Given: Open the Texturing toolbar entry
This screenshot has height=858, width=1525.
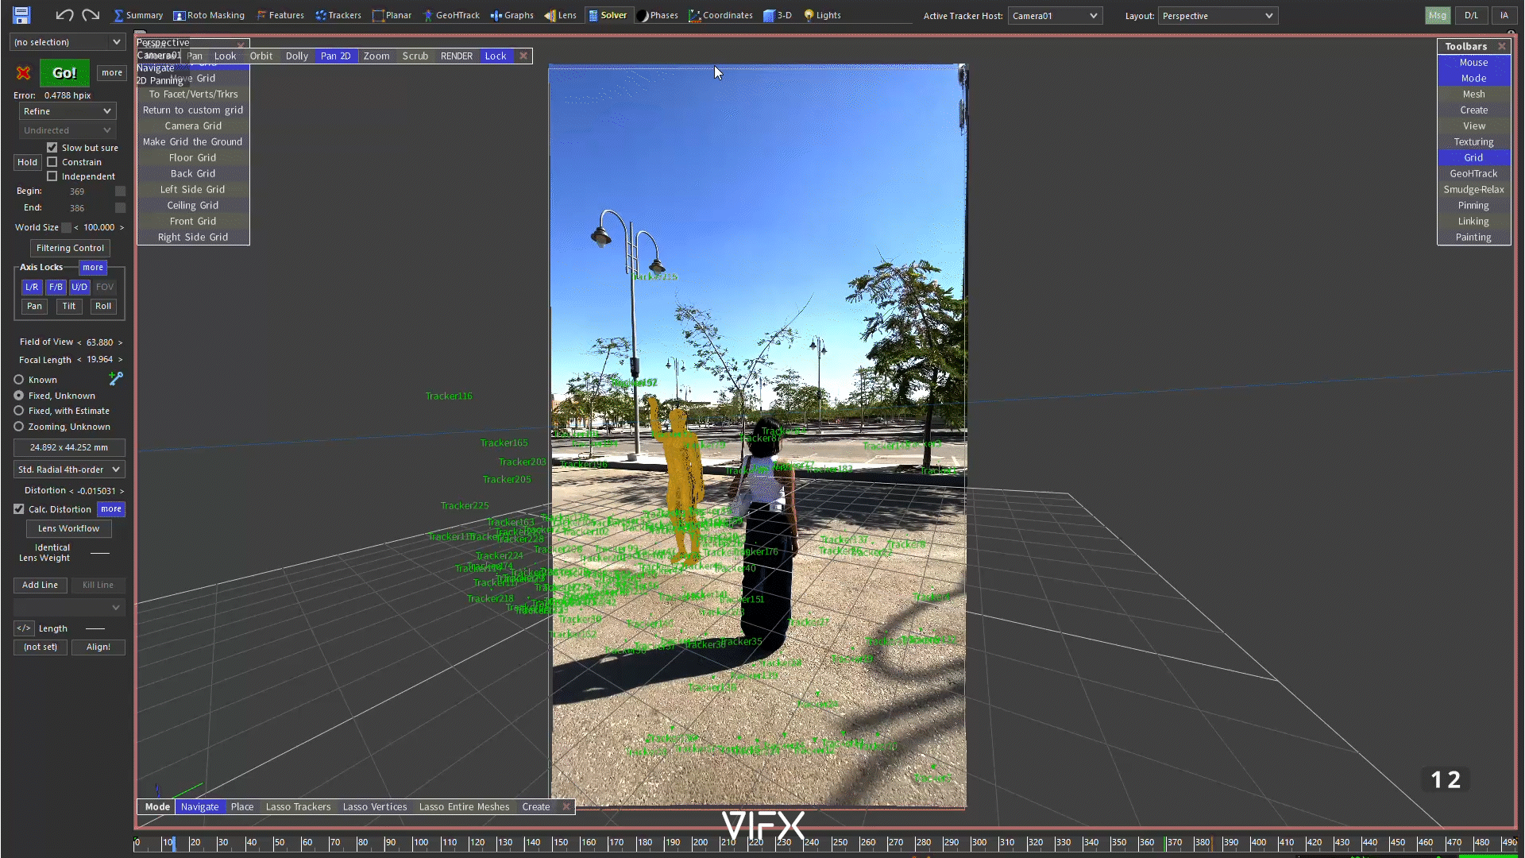Looking at the screenshot, I should [1473, 141].
